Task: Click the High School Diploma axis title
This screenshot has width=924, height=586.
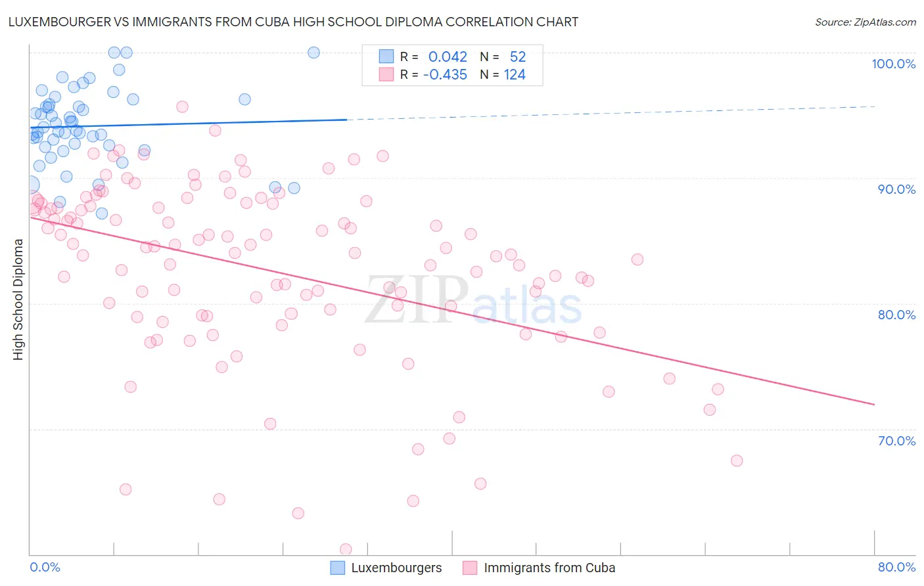Action: coord(18,299)
